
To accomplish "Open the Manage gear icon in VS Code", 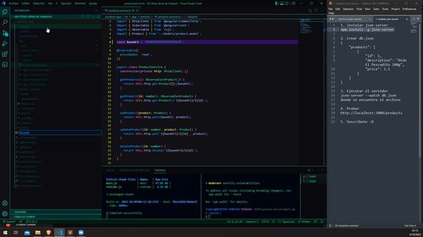I will tap(5, 213).
